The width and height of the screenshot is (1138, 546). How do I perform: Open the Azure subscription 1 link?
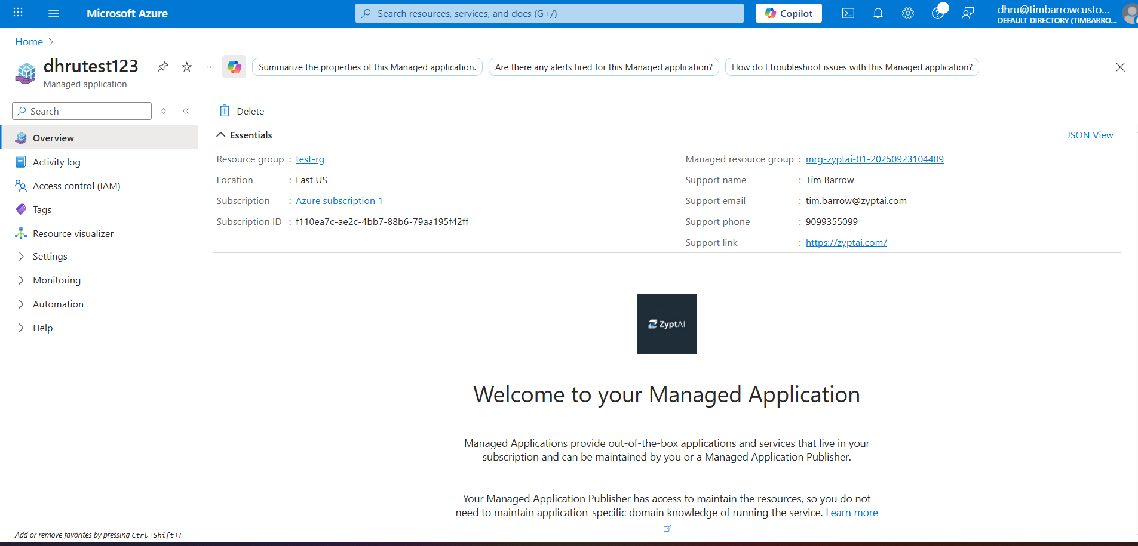coord(339,201)
